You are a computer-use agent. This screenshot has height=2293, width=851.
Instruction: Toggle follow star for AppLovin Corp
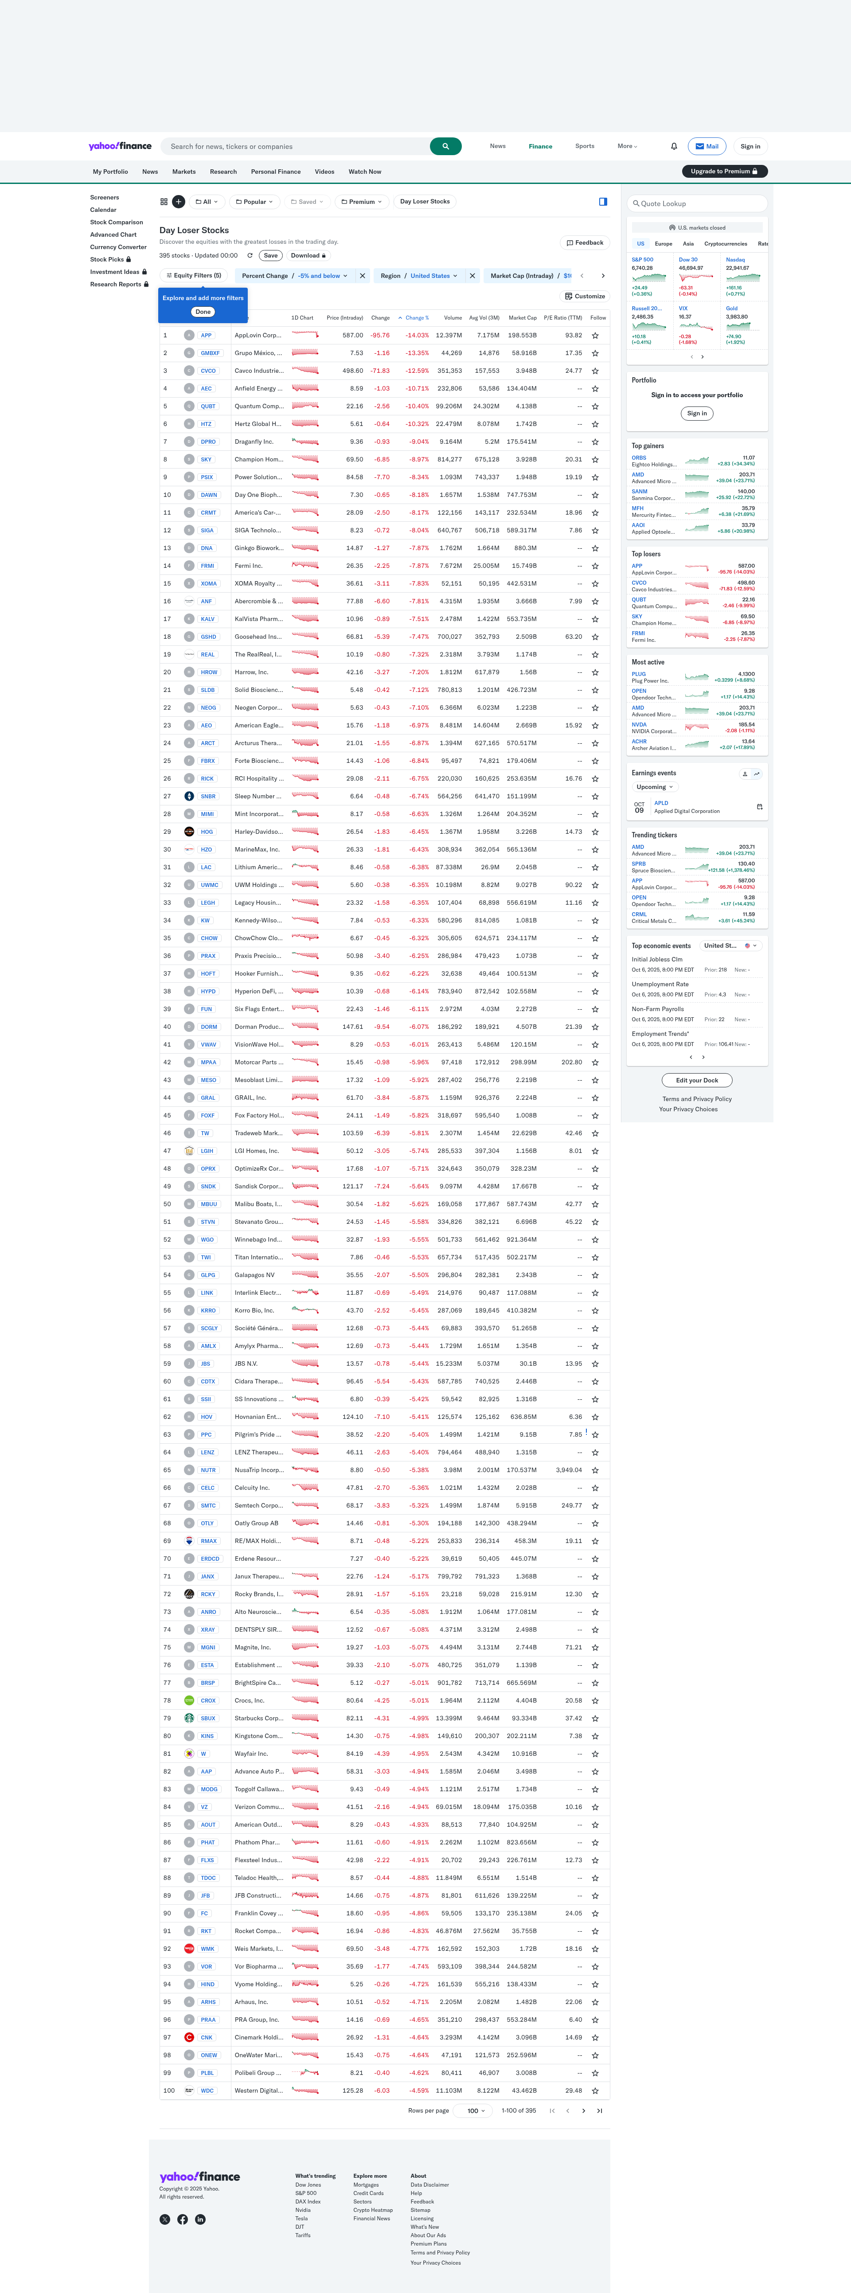point(595,336)
